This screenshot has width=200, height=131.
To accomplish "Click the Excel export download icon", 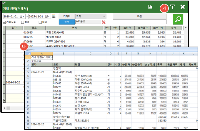I will [172, 7].
